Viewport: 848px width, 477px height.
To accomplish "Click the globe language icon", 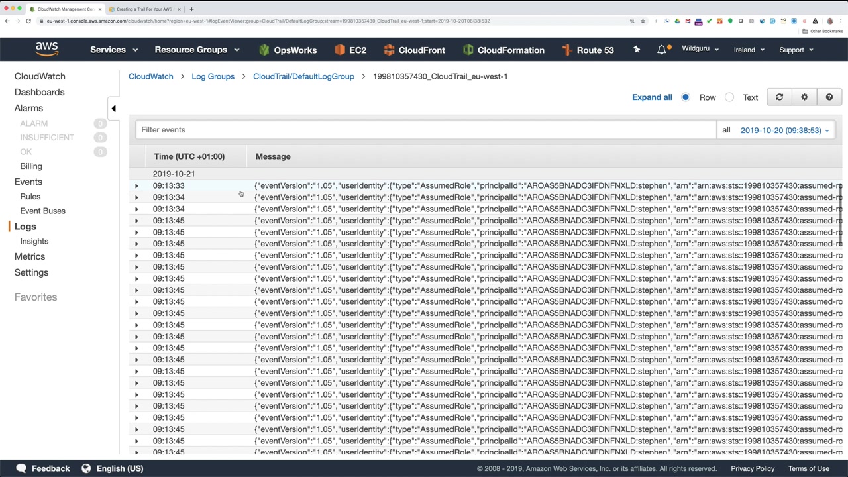I will click(x=86, y=468).
